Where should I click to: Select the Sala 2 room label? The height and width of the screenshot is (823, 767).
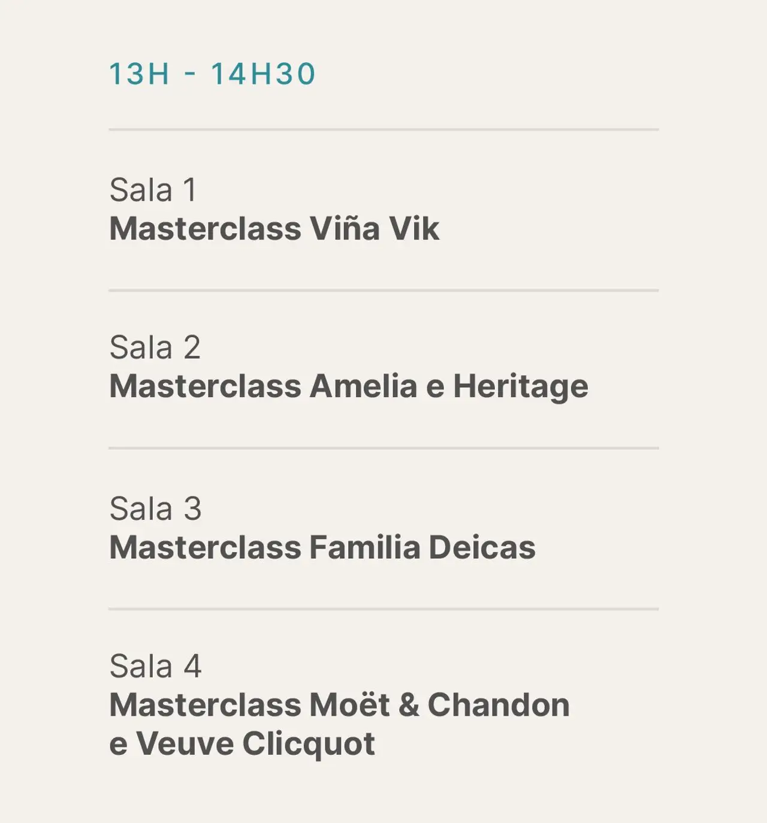coord(155,347)
